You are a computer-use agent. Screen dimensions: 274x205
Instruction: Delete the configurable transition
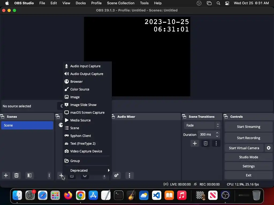click(x=205, y=143)
